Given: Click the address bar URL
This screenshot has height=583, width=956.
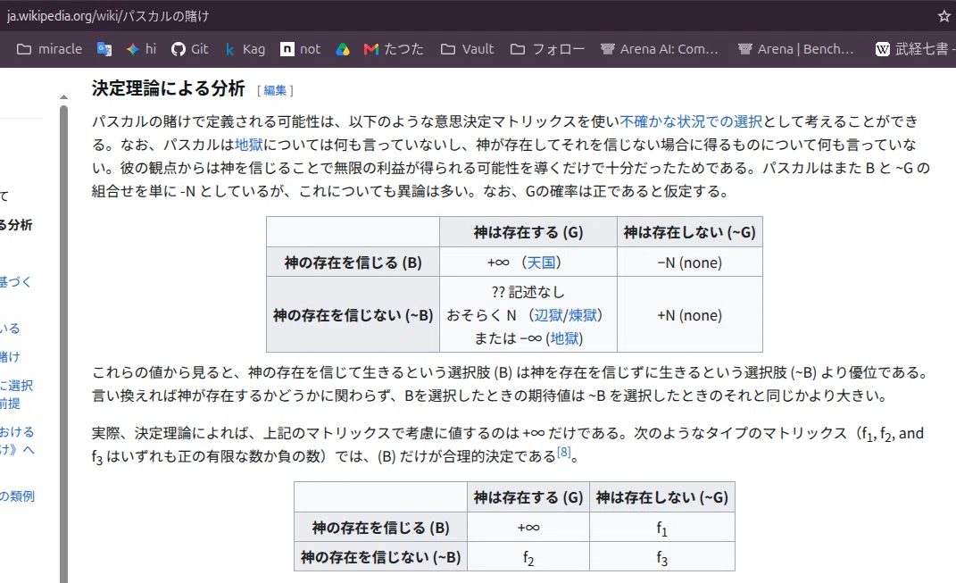Looking at the screenshot, I should tap(108, 16).
